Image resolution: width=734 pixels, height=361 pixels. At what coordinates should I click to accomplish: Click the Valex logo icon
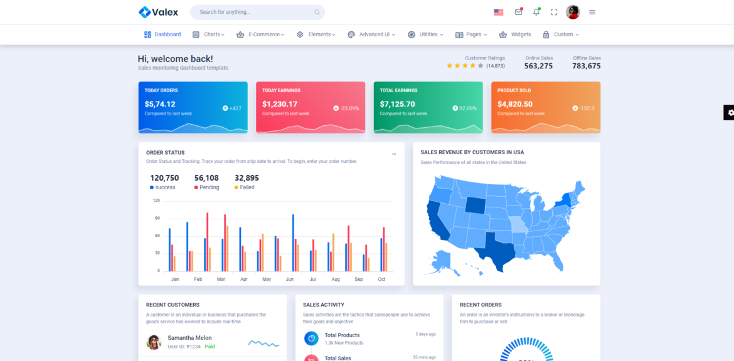tap(145, 11)
